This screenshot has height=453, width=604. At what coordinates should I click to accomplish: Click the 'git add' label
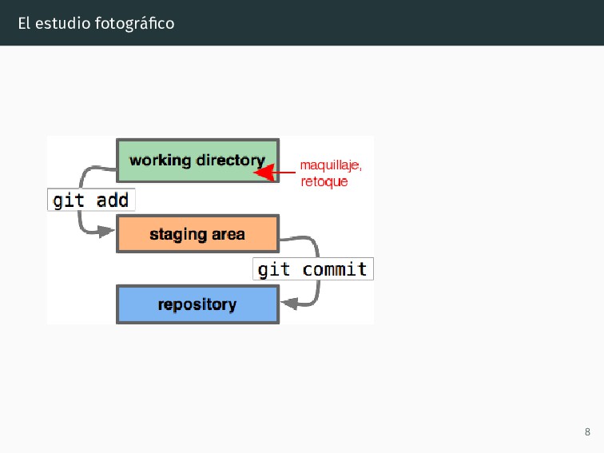point(91,200)
